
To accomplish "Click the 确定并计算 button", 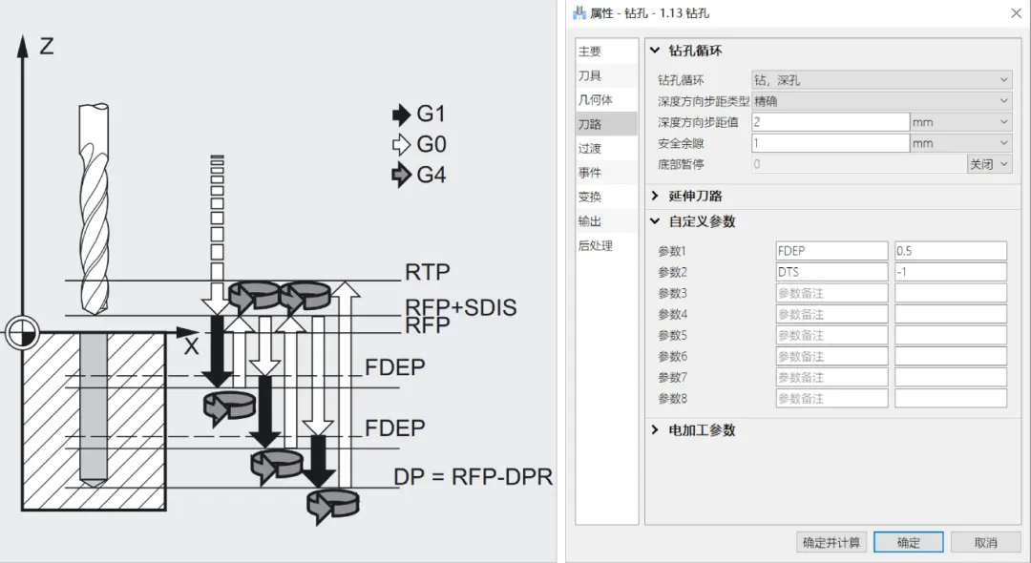I will (x=831, y=543).
